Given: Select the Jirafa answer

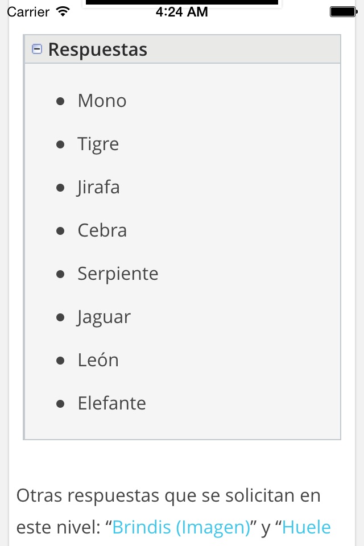Looking at the screenshot, I should coord(98,187).
